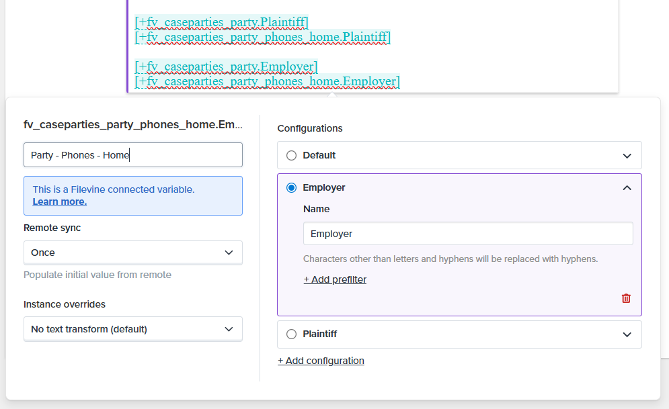This screenshot has height=409, width=669.
Task: Open the Remote sync dropdown
Action: click(132, 253)
